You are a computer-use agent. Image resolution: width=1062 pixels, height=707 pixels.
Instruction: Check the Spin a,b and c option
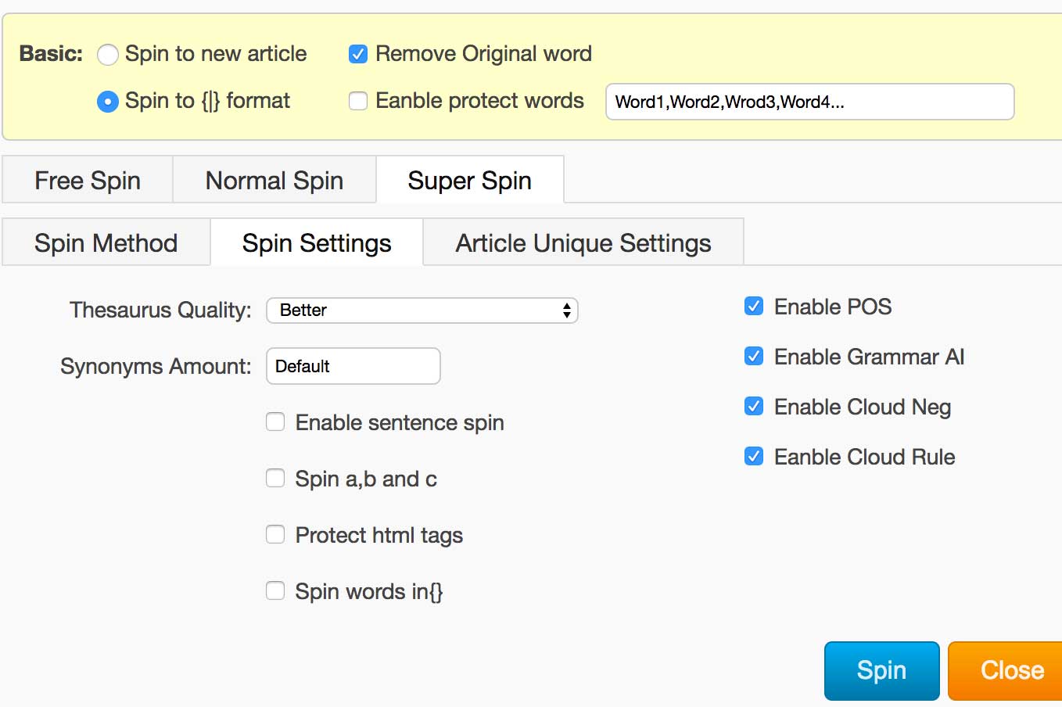point(275,478)
